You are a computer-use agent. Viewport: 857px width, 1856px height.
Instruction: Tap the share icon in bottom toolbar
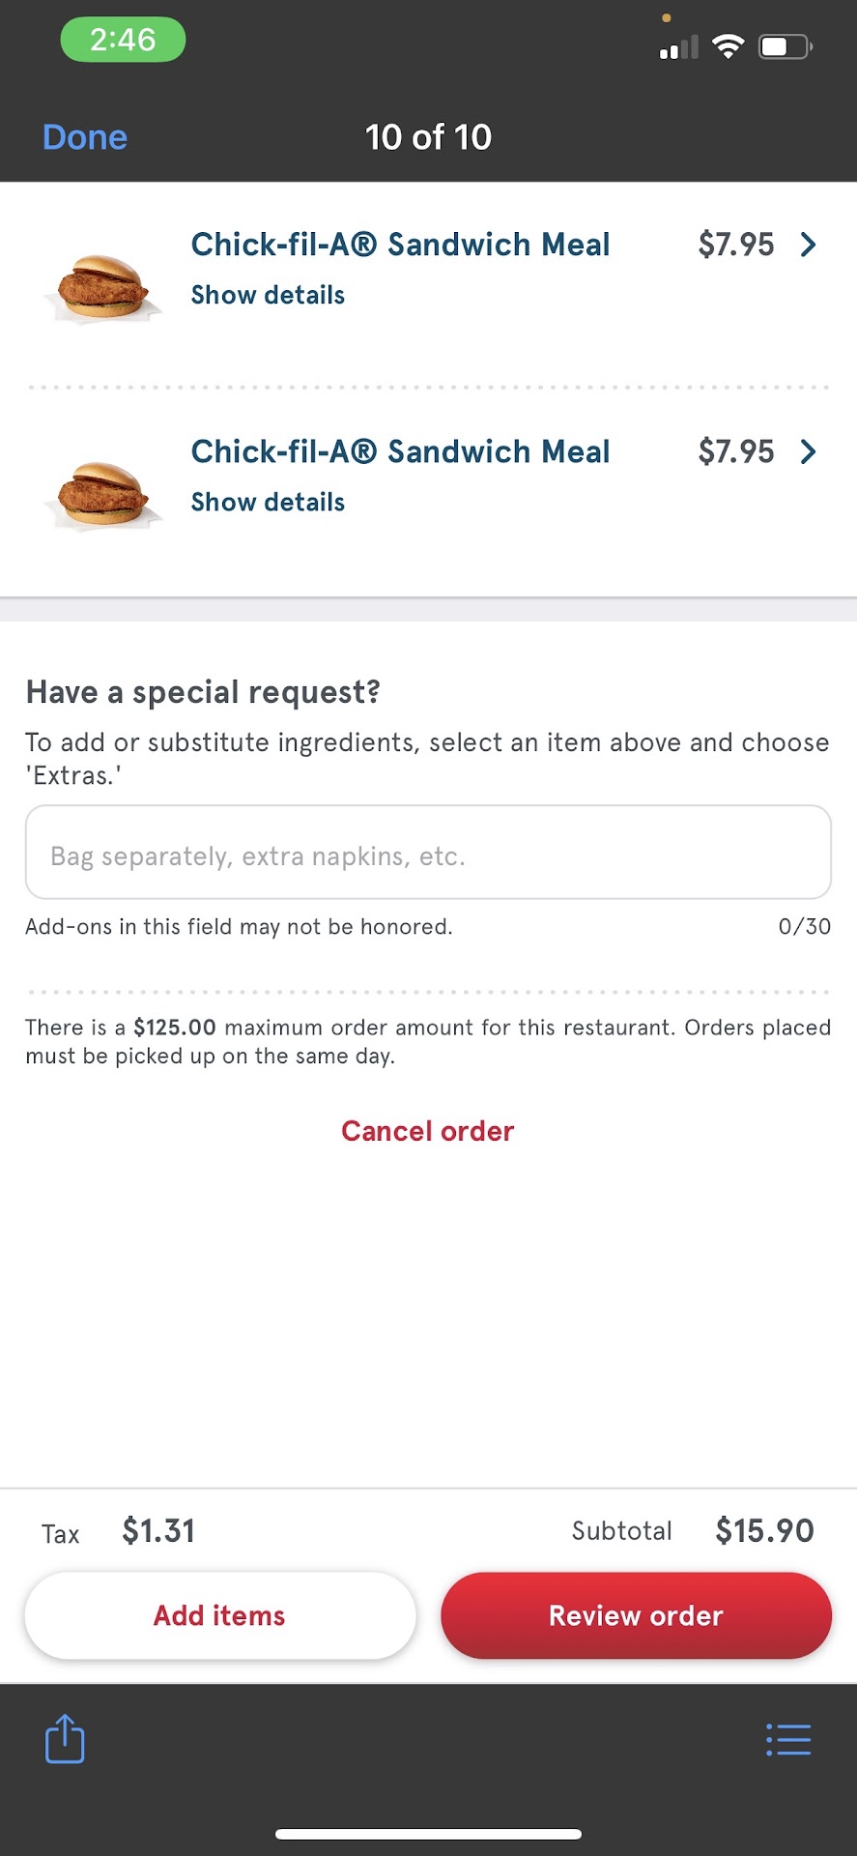tap(65, 1738)
